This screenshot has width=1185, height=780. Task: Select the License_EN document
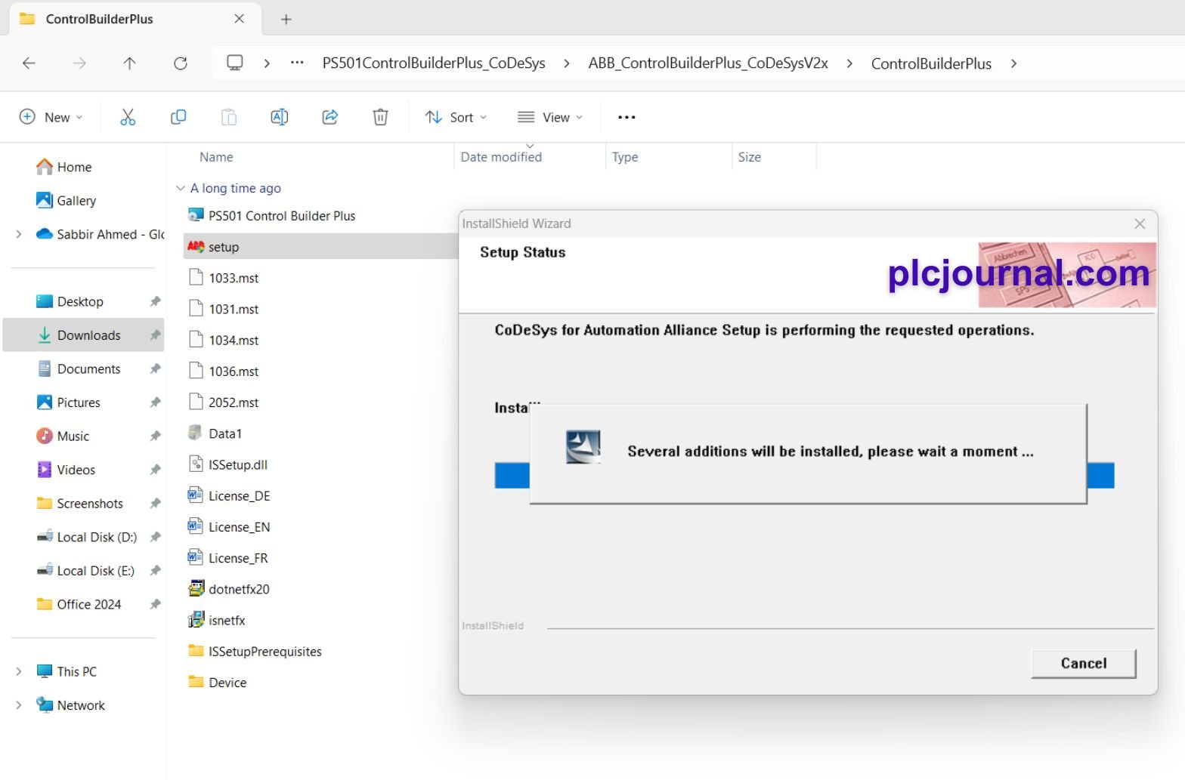229,527
